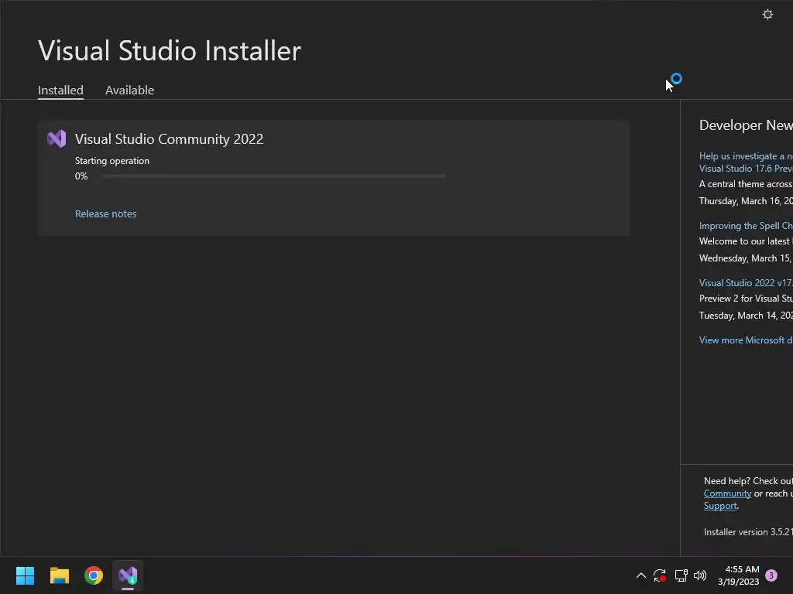Select 'Starting operation' status text
Image resolution: width=793 pixels, height=594 pixels.
click(112, 161)
